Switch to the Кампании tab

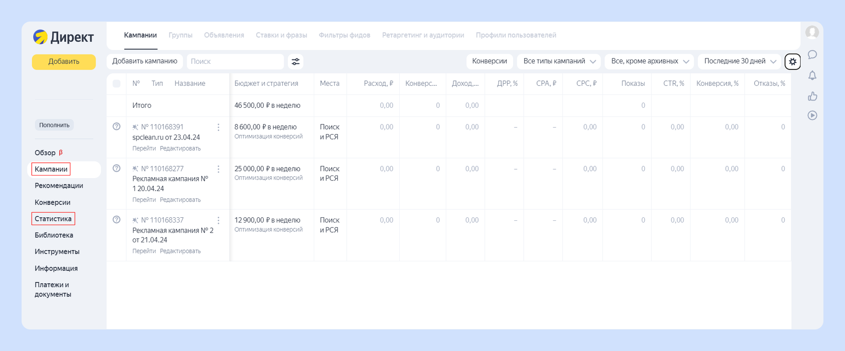click(140, 35)
